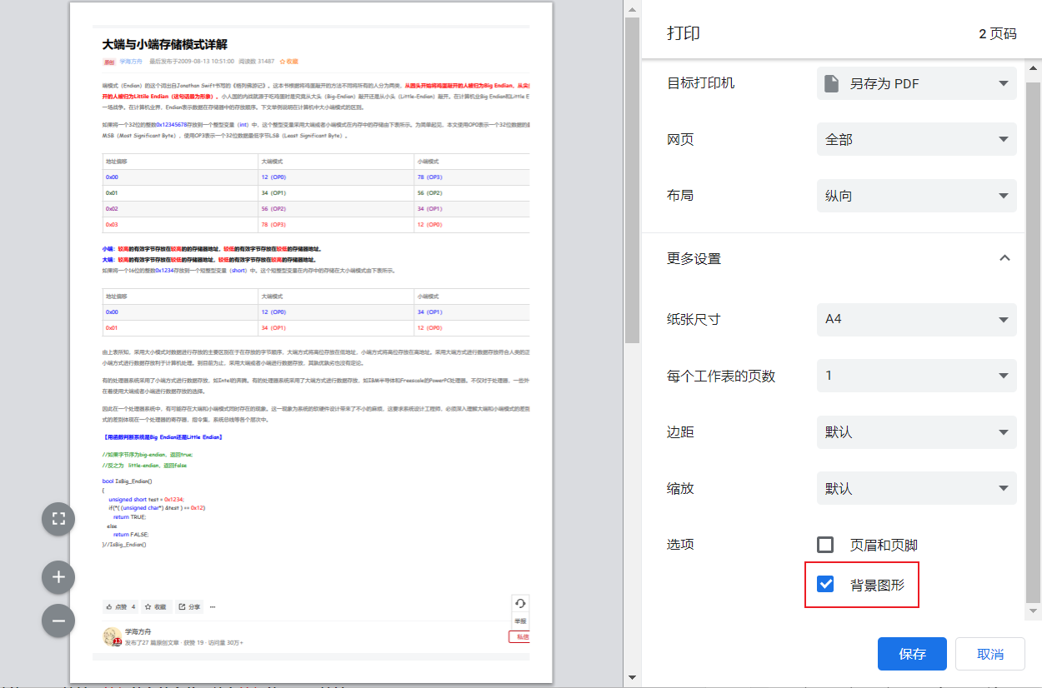Open the 缩放 dropdown set to 默认
1042x688 pixels.
tap(916, 488)
